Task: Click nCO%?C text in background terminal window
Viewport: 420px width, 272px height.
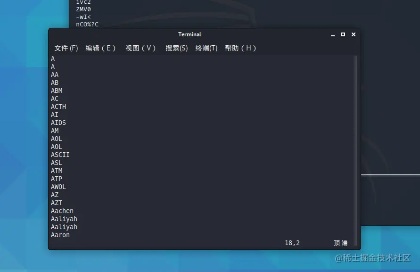Action: tap(87, 25)
